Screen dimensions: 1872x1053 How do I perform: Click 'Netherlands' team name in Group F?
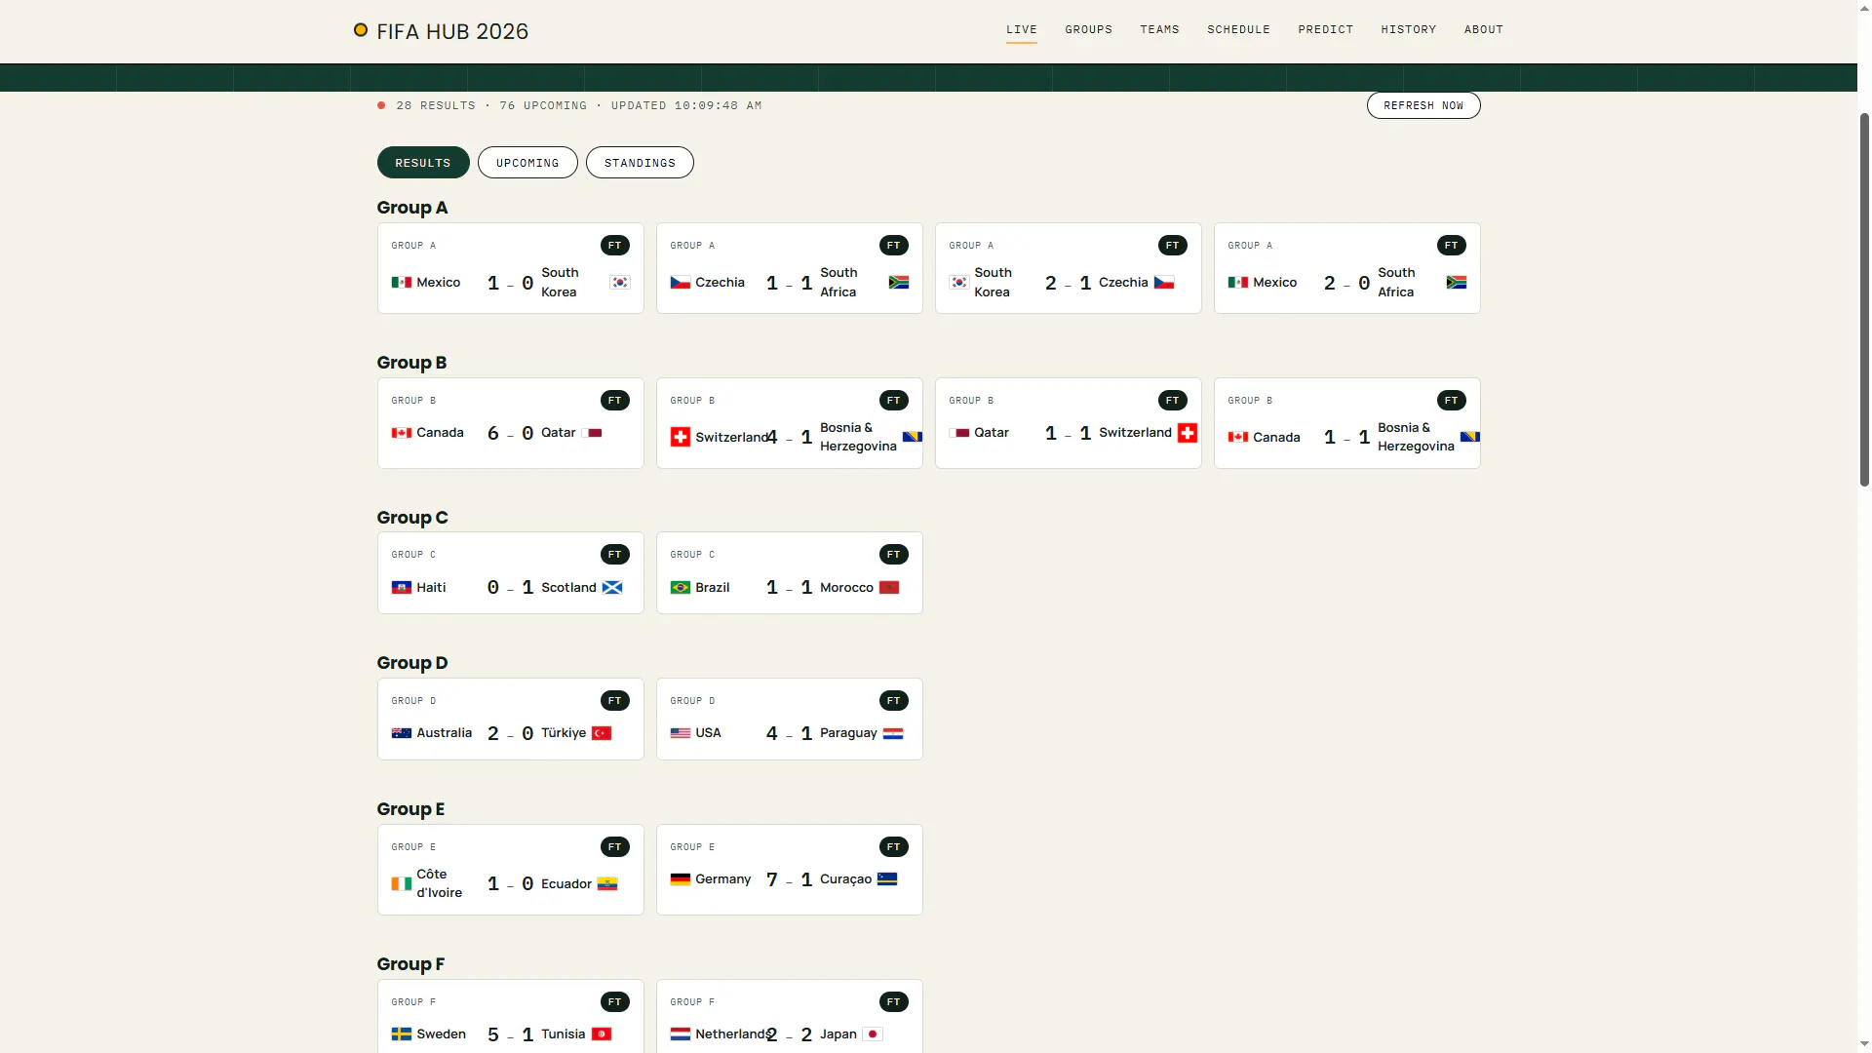point(732,1034)
